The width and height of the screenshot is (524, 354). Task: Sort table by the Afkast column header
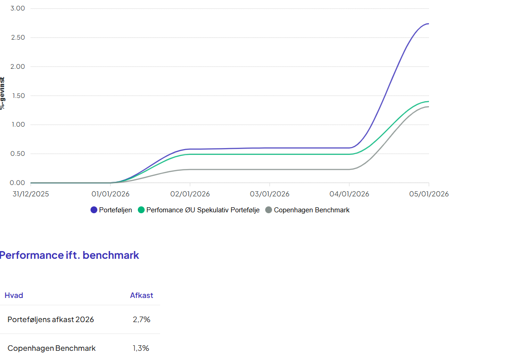141,295
